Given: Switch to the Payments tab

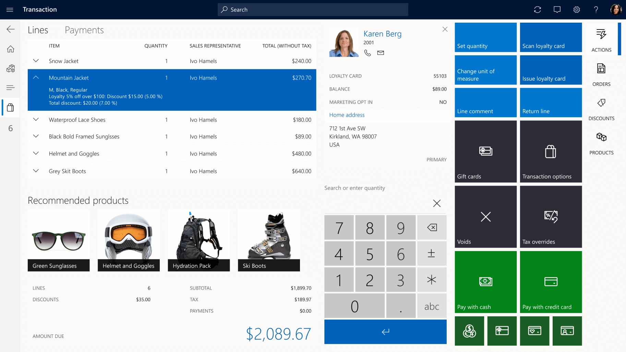Looking at the screenshot, I should click(84, 30).
